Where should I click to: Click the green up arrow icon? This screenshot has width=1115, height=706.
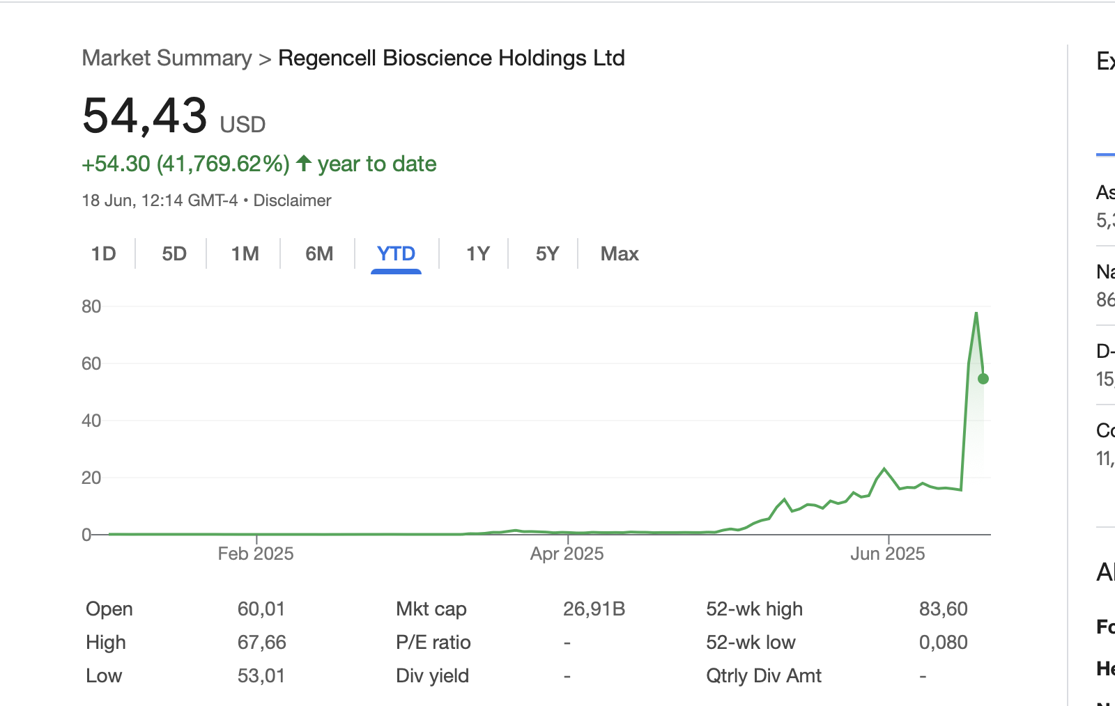[x=304, y=164]
